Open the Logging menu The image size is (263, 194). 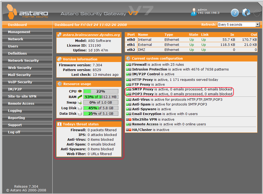tap(27, 111)
